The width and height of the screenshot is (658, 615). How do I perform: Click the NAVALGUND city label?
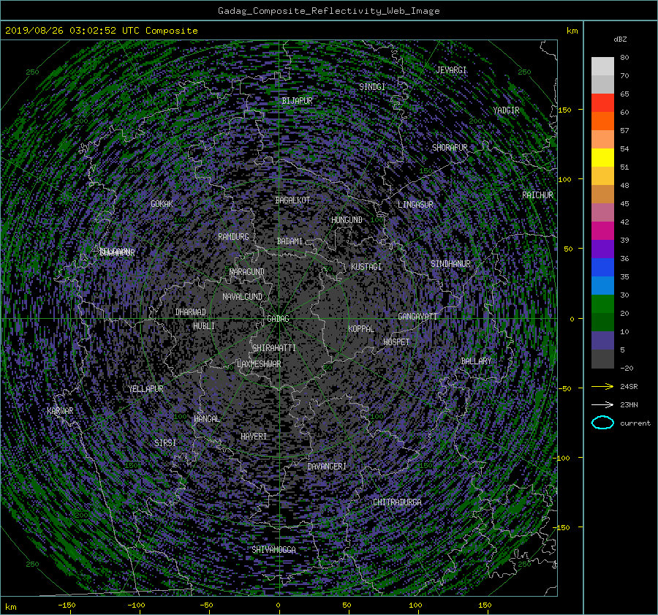coord(242,297)
